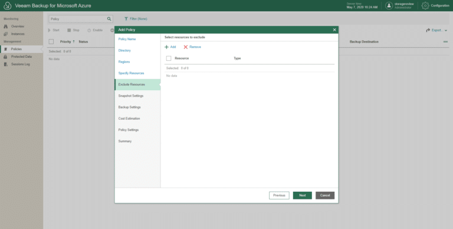This screenshot has height=229, width=453.
Task: Click the Configuration label
Action: (440, 5)
